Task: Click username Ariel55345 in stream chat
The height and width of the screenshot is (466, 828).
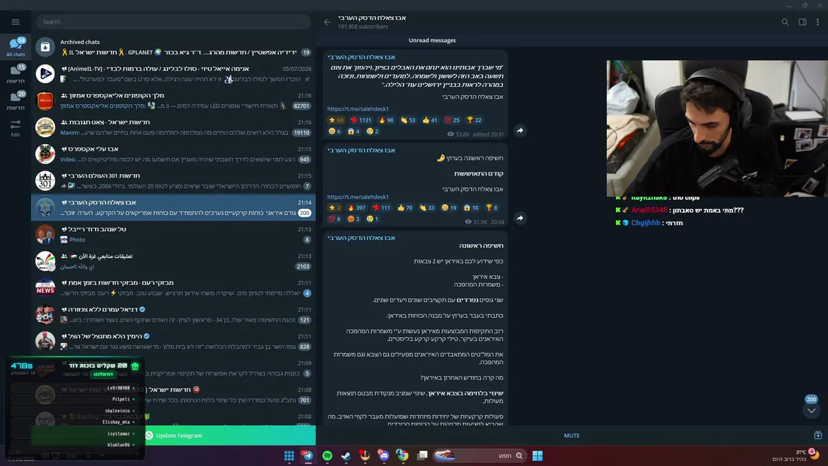Action: [x=649, y=210]
